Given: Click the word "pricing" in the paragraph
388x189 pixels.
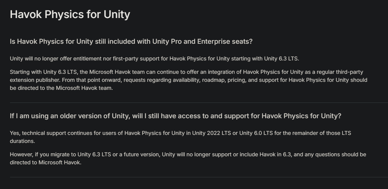Looking at the screenshot, I should coord(237,80).
